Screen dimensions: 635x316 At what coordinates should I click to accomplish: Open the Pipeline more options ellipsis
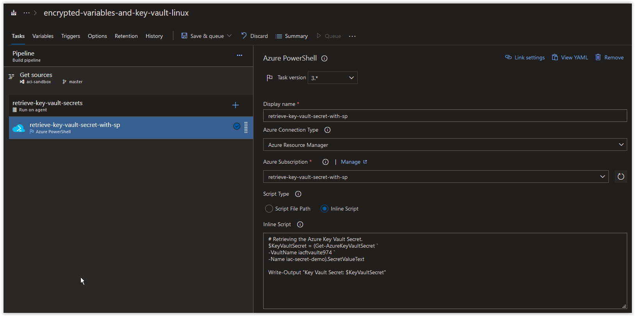point(239,55)
